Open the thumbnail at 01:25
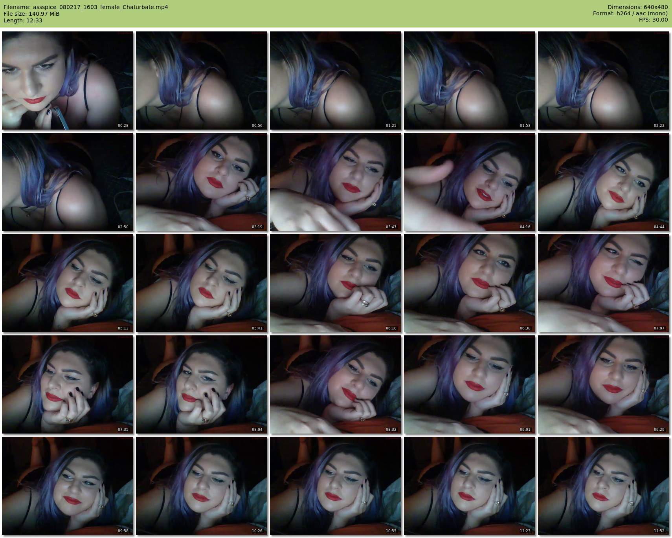The width and height of the screenshot is (672, 538). click(x=335, y=81)
